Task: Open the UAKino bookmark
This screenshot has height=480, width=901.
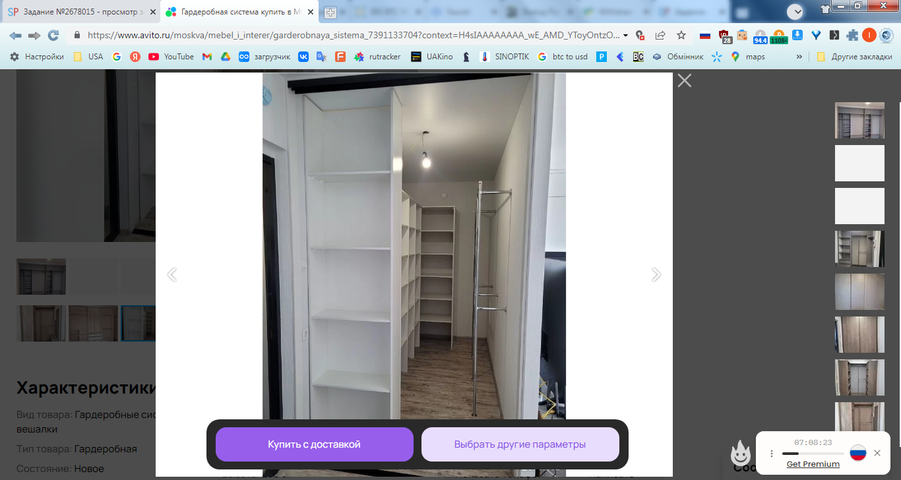Action: (x=432, y=57)
